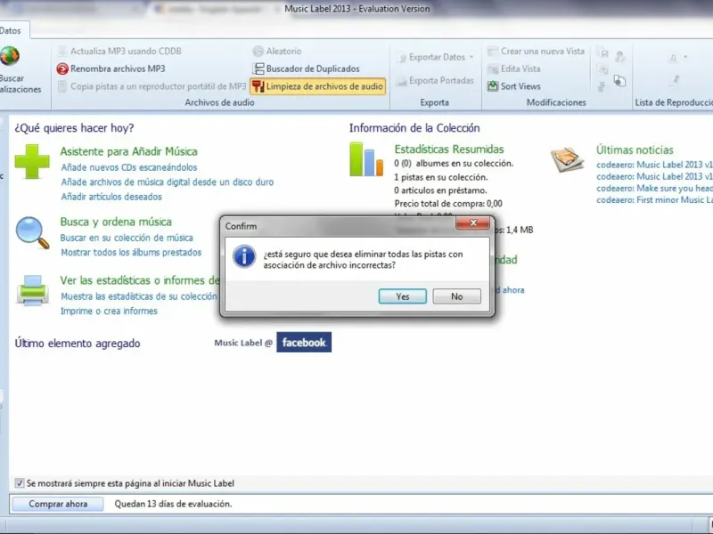Expand the playlist note dropdown arrow
Screen dimensions: 713x534
point(685,57)
